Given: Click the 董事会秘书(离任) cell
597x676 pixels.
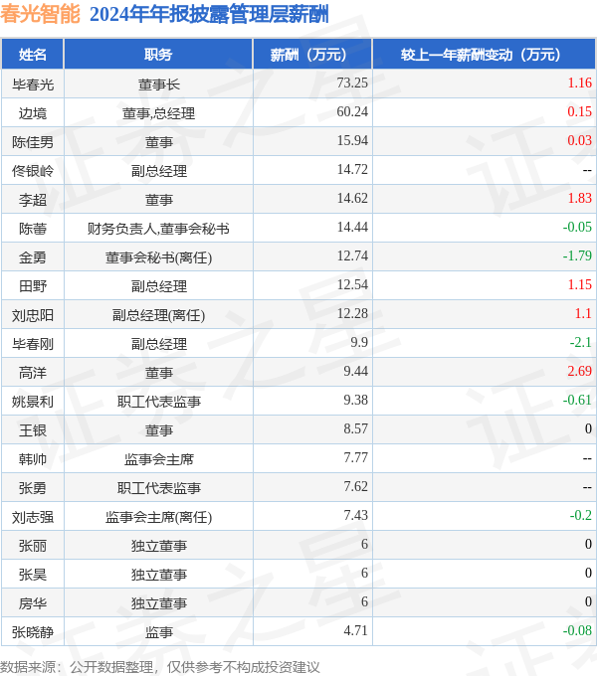Looking at the screenshot, I should click(x=158, y=257).
